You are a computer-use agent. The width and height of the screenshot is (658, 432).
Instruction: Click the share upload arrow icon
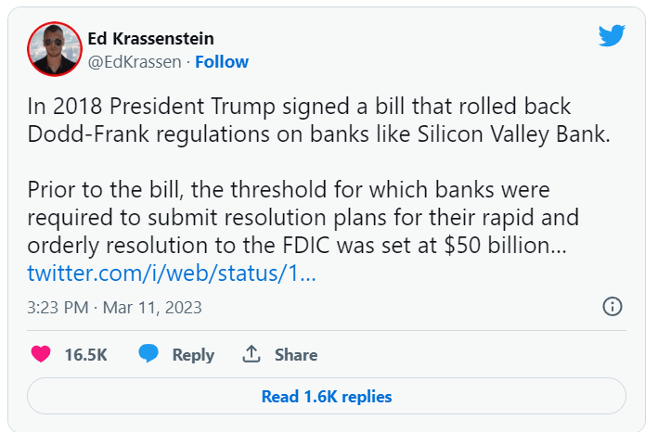point(251,354)
